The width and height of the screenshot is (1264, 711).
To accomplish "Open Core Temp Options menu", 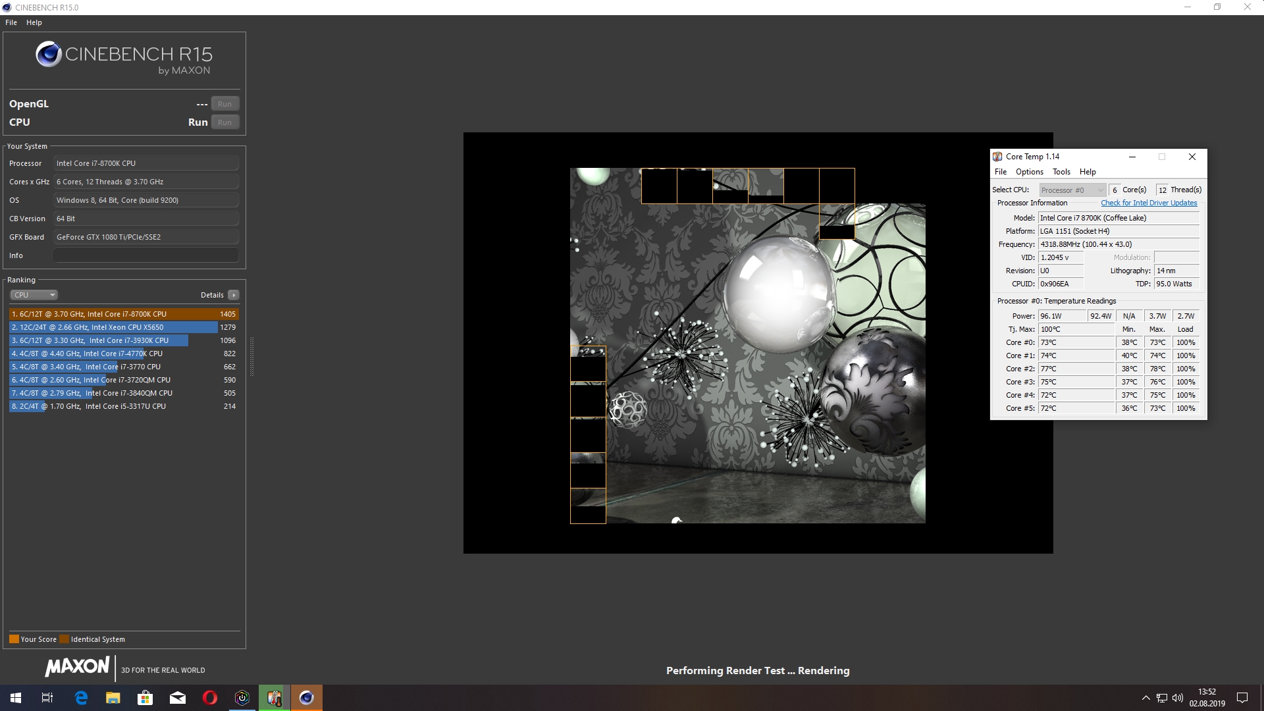I will click(x=1029, y=172).
